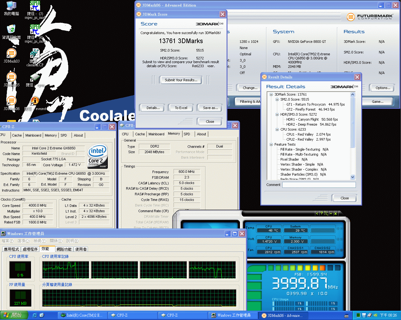Click the keyboard icon in the taskbar
Image resolution: width=401 pixels, height=320 pixels.
[346, 316]
